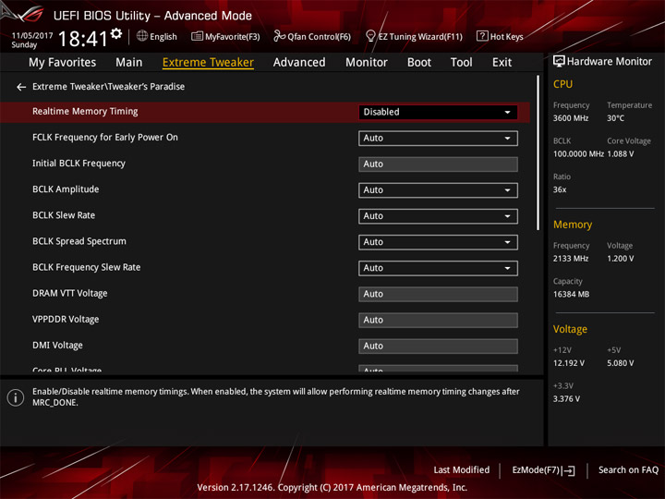665x499 pixels.
Task: Click CPU frequency value 3600 MHz
Action: [571, 118]
